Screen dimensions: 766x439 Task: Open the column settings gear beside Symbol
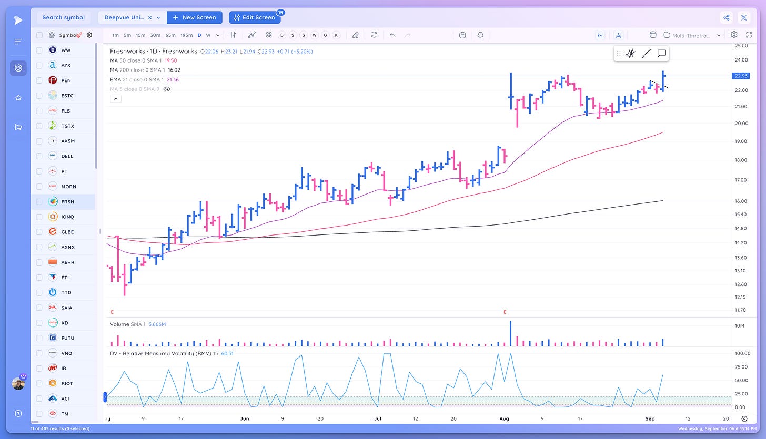89,35
